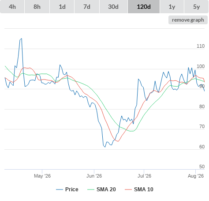The image size is (209, 201).
Task: Select the 4h time range tab
Action: click(12, 7)
